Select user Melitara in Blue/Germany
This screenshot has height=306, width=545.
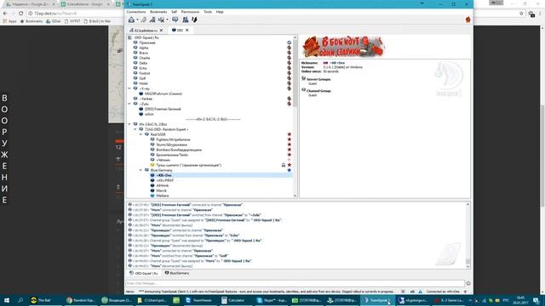(163, 195)
